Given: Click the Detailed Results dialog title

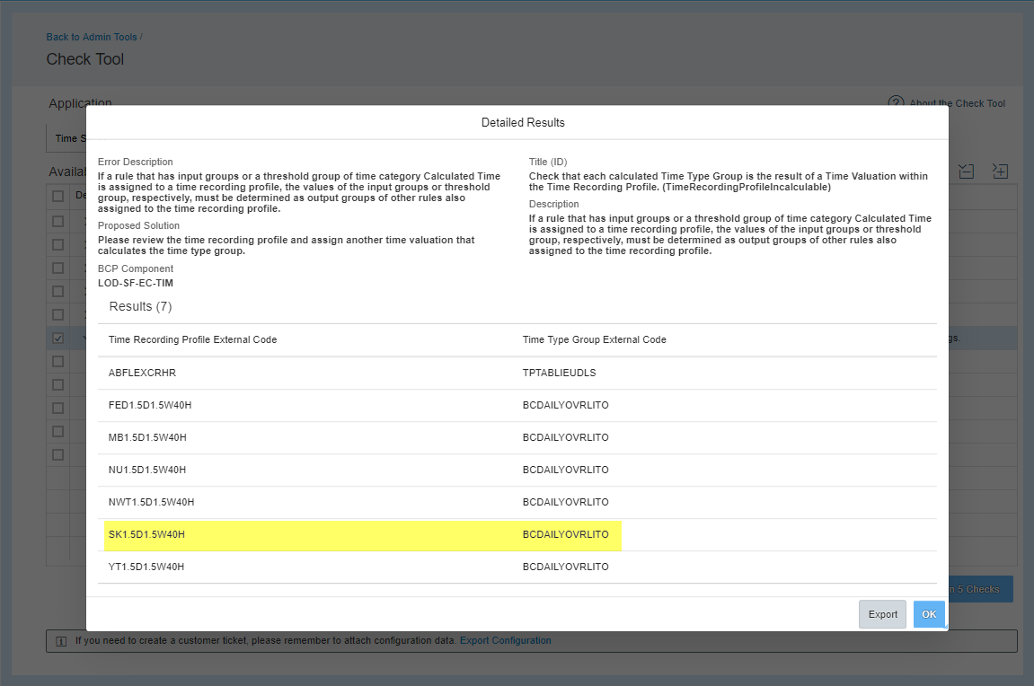Looking at the screenshot, I should pyautogui.click(x=523, y=123).
